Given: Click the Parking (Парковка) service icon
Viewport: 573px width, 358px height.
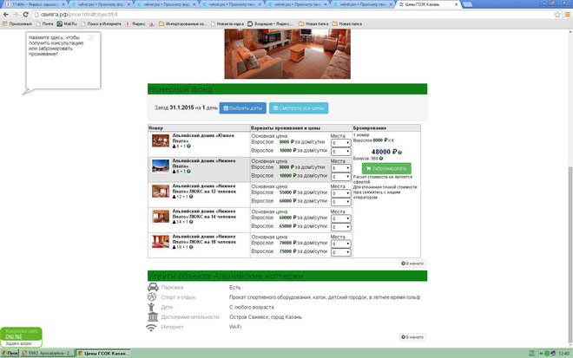Looking at the screenshot, I should pyautogui.click(x=153, y=287).
